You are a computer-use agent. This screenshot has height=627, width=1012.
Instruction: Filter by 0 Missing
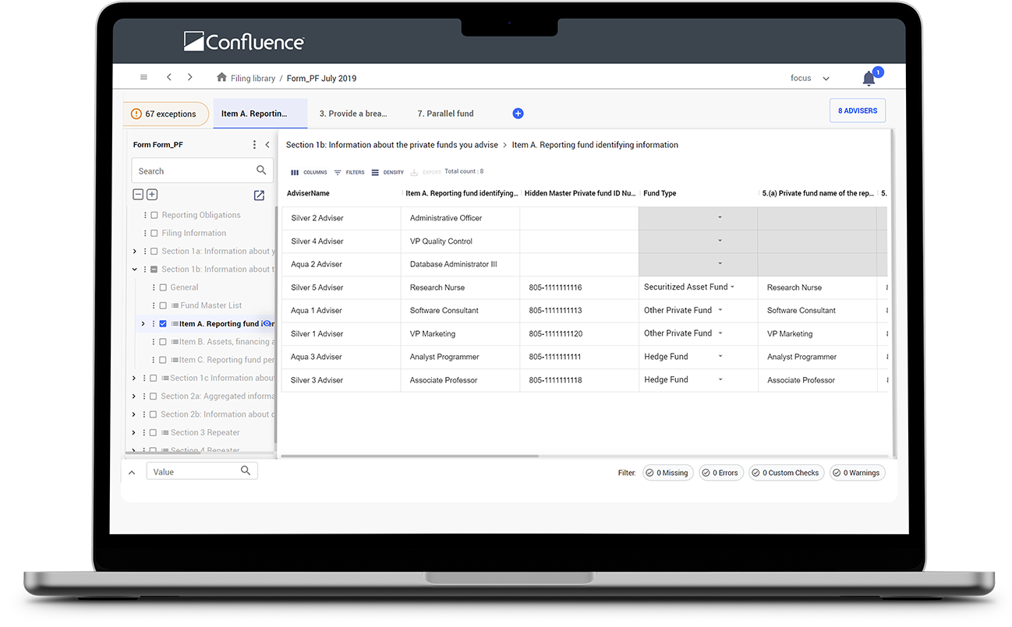[x=667, y=473]
